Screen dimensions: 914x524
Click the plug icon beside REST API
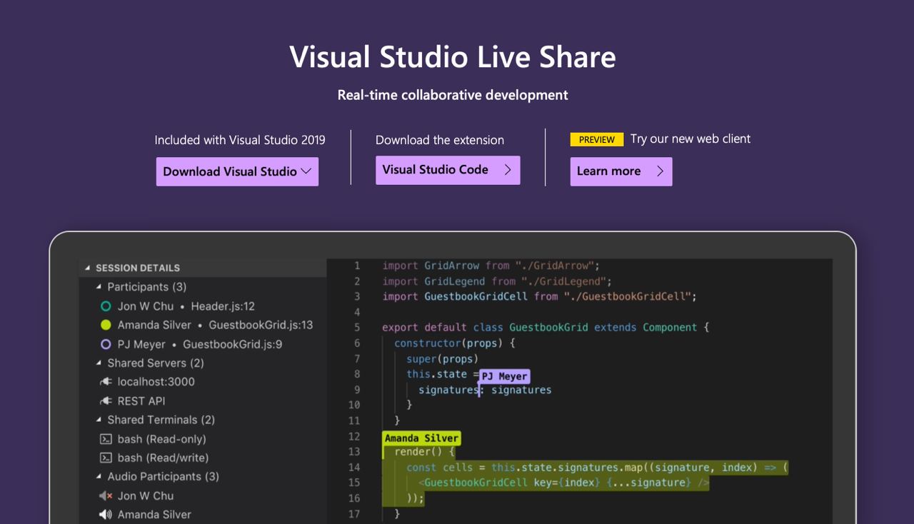click(x=106, y=401)
